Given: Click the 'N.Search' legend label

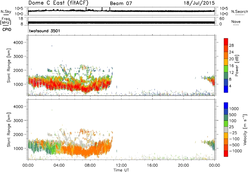Looking at the screenshot, I should pos(239,11).
